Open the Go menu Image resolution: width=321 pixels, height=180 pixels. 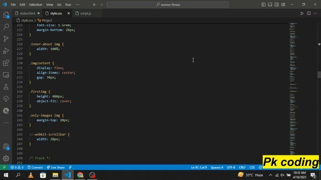coord(59,4)
